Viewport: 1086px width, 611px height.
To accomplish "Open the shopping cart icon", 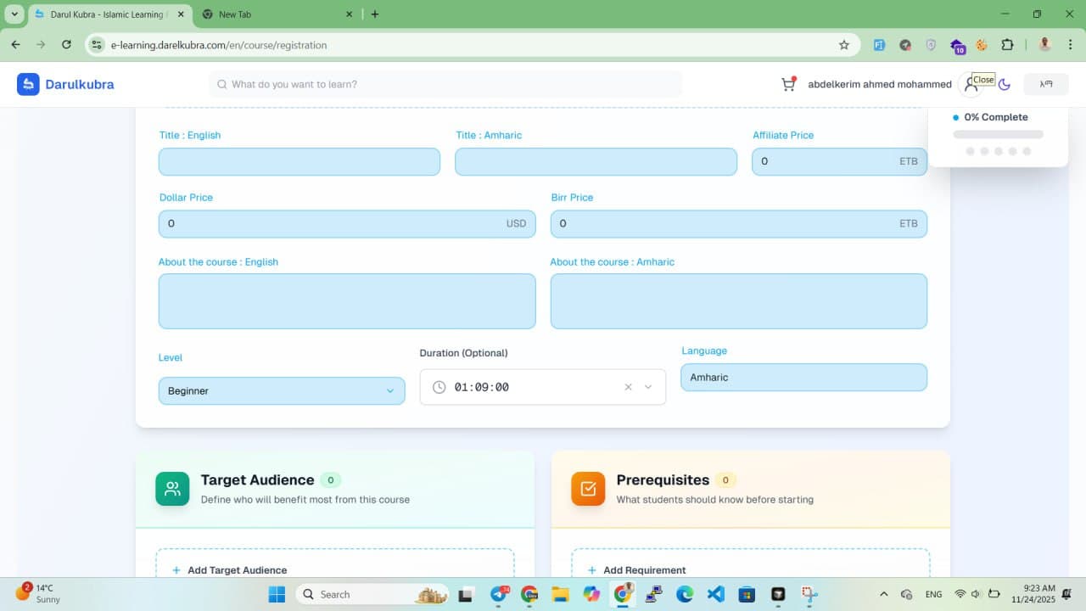I will pos(788,84).
